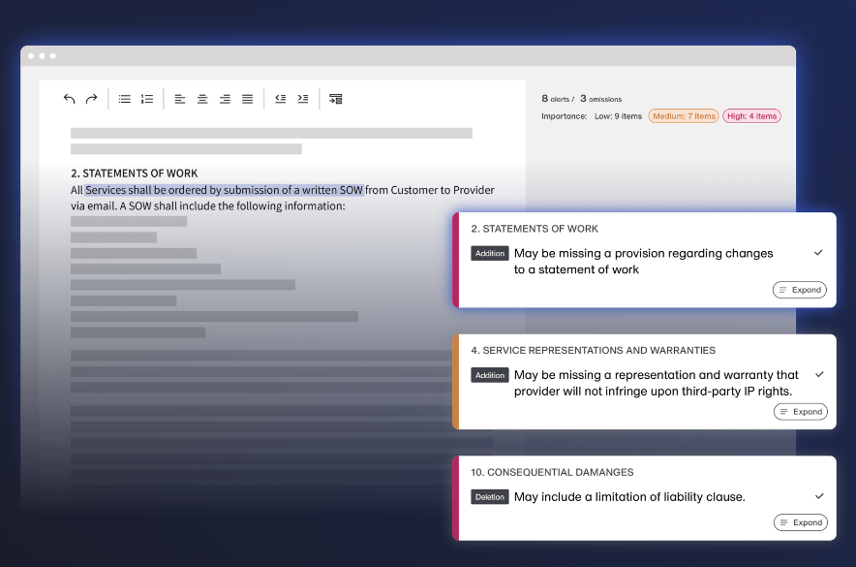Viewport: 856px width, 567px height.
Task: Center align the text
Action: [x=202, y=99]
